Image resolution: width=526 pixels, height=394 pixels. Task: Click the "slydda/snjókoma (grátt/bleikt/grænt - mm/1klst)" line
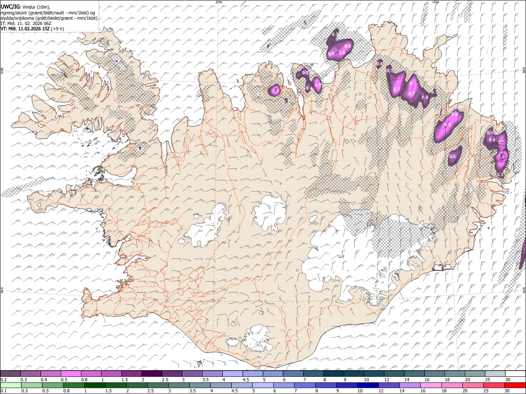click(x=49, y=18)
